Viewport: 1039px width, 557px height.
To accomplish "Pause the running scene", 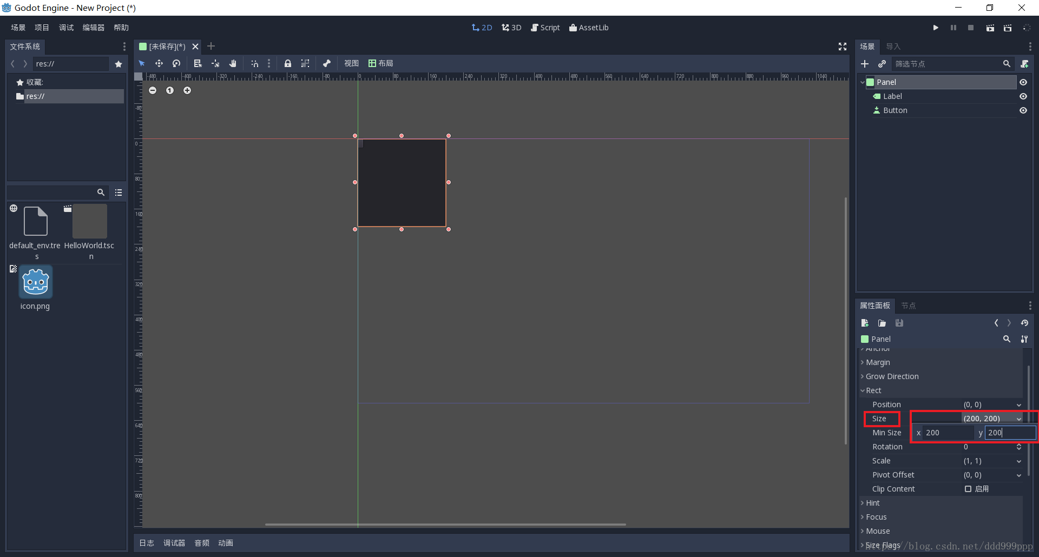I will click(953, 28).
